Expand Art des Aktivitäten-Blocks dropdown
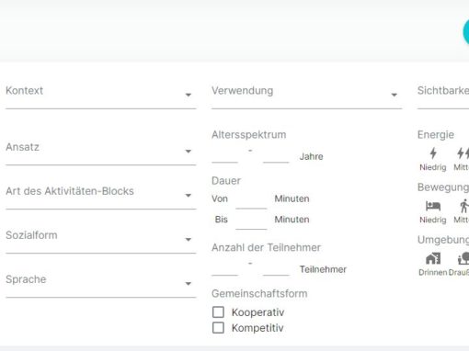Screen dimensions: 469x351 100,194
